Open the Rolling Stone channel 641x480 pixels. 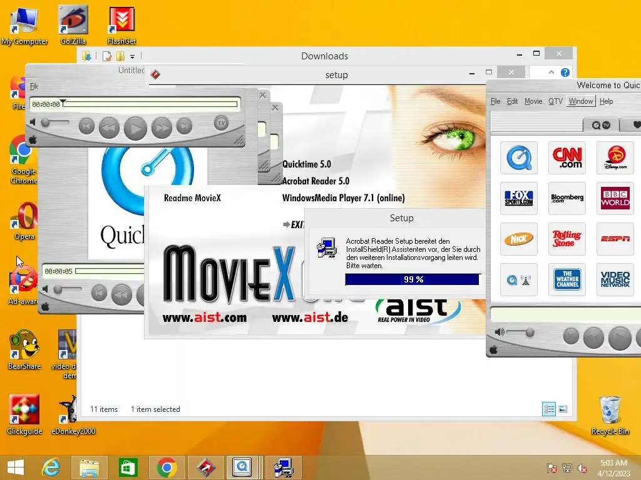[x=567, y=239]
